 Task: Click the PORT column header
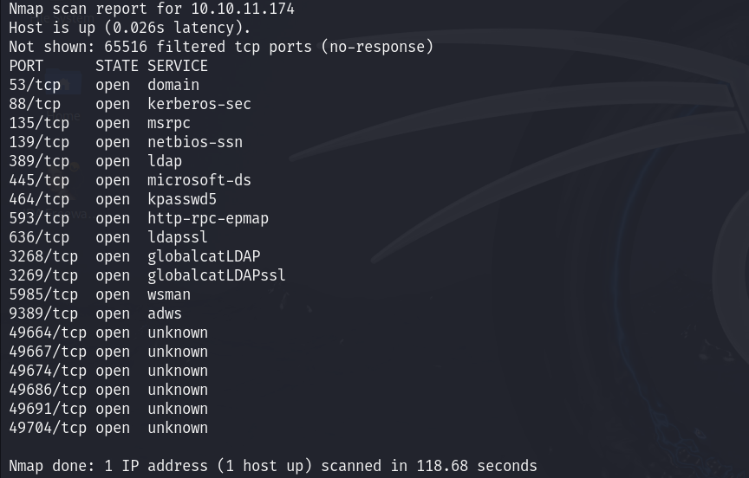coord(26,66)
